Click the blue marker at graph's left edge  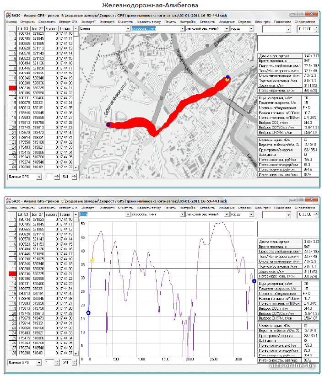coord(88,313)
